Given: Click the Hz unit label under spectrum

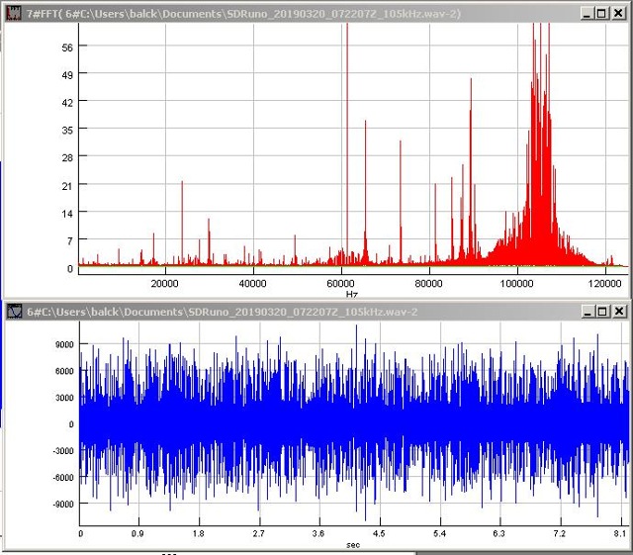Looking at the screenshot, I should (x=352, y=294).
